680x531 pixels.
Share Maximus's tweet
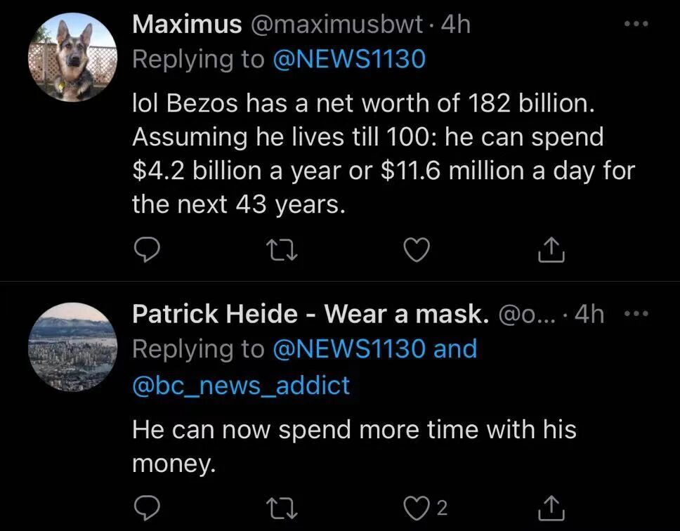click(x=551, y=250)
